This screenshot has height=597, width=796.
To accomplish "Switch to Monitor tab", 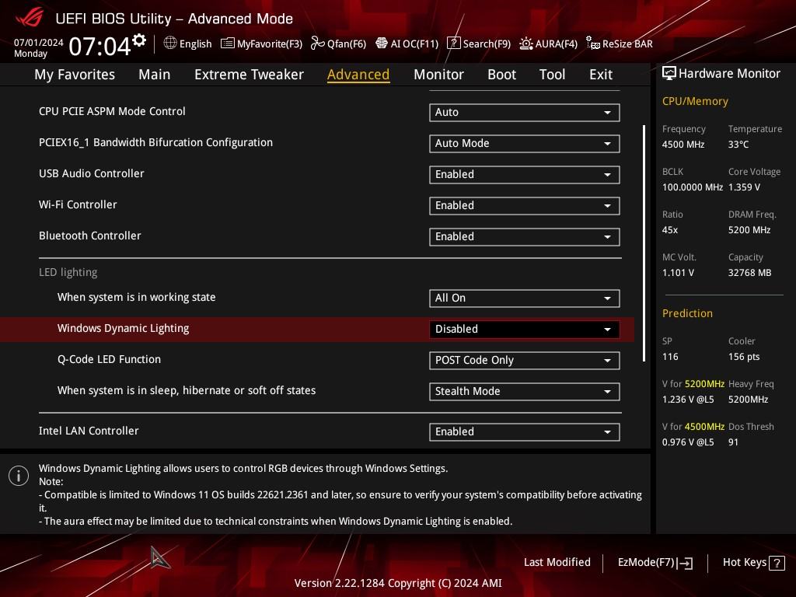I will [x=438, y=75].
